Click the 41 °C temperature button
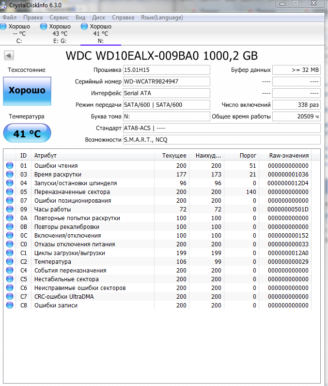 [x=27, y=133]
